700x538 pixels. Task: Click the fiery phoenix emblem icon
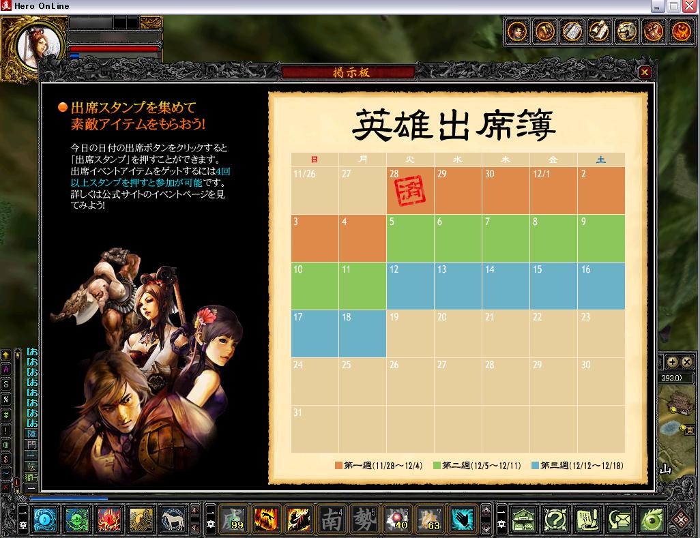point(681,31)
